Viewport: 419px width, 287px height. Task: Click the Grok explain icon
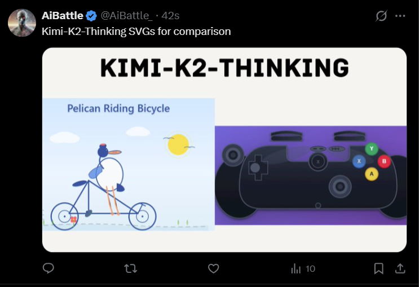pyautogui.click(x=381, y=16)
